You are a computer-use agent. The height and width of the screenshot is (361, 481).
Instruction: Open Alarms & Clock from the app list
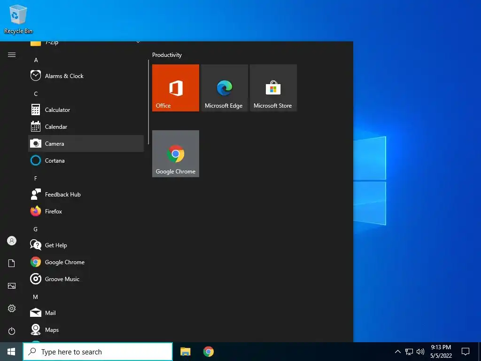[86, 76]
